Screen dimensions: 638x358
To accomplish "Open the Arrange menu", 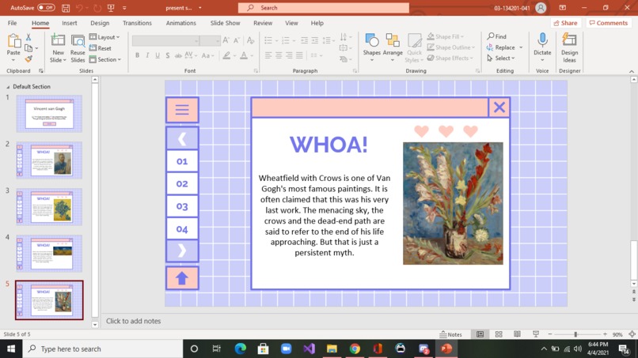I will (393, 48).
